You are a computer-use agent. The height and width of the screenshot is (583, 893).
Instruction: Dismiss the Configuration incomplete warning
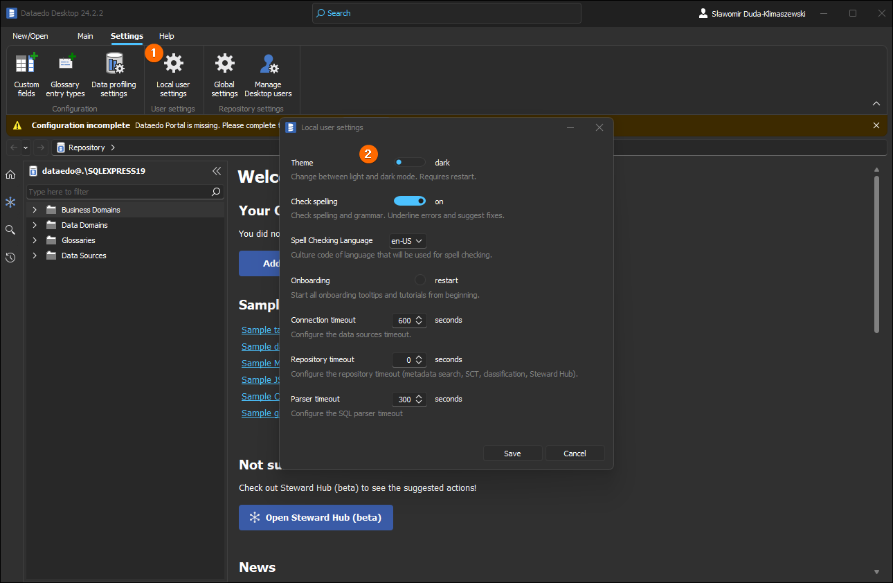876,125
